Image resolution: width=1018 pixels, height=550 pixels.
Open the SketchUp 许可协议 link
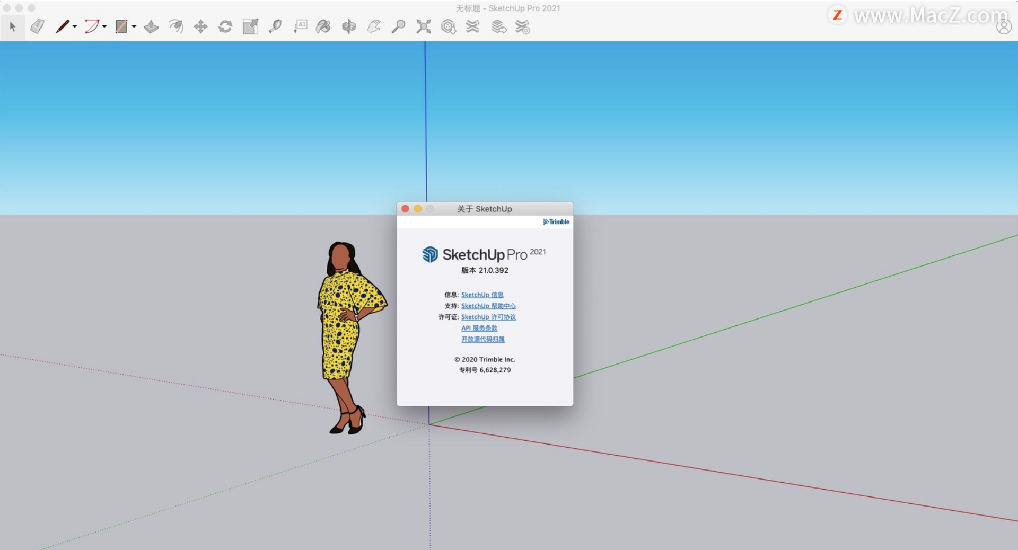click(x=488, y=317)
